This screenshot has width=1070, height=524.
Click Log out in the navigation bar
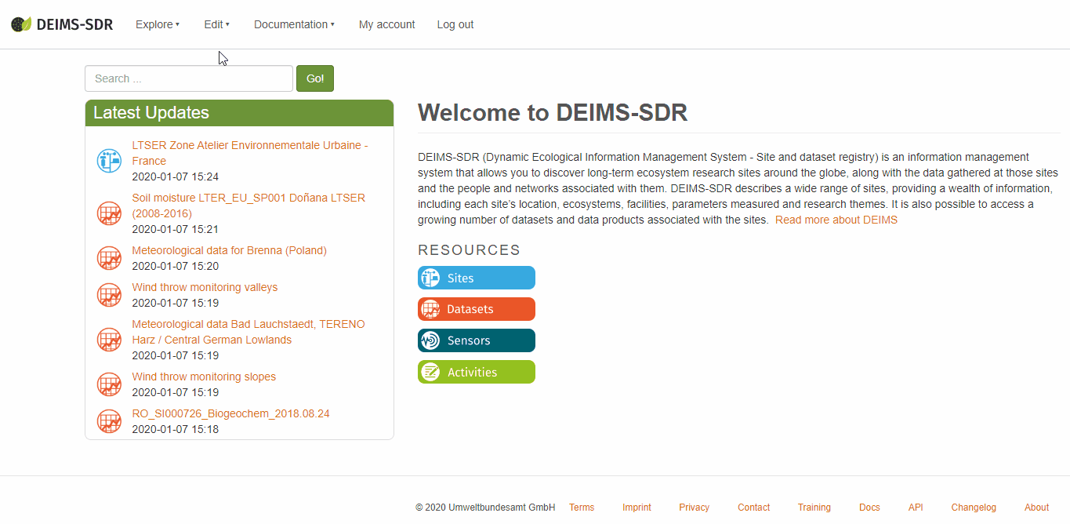[x=455, y=24]
